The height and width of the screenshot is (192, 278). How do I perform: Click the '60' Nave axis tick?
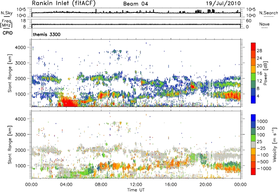249,21
